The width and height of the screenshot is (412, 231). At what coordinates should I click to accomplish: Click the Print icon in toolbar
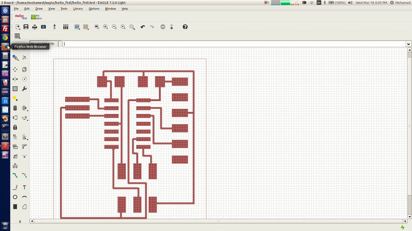pyautogui.click(x=35, y=27)
